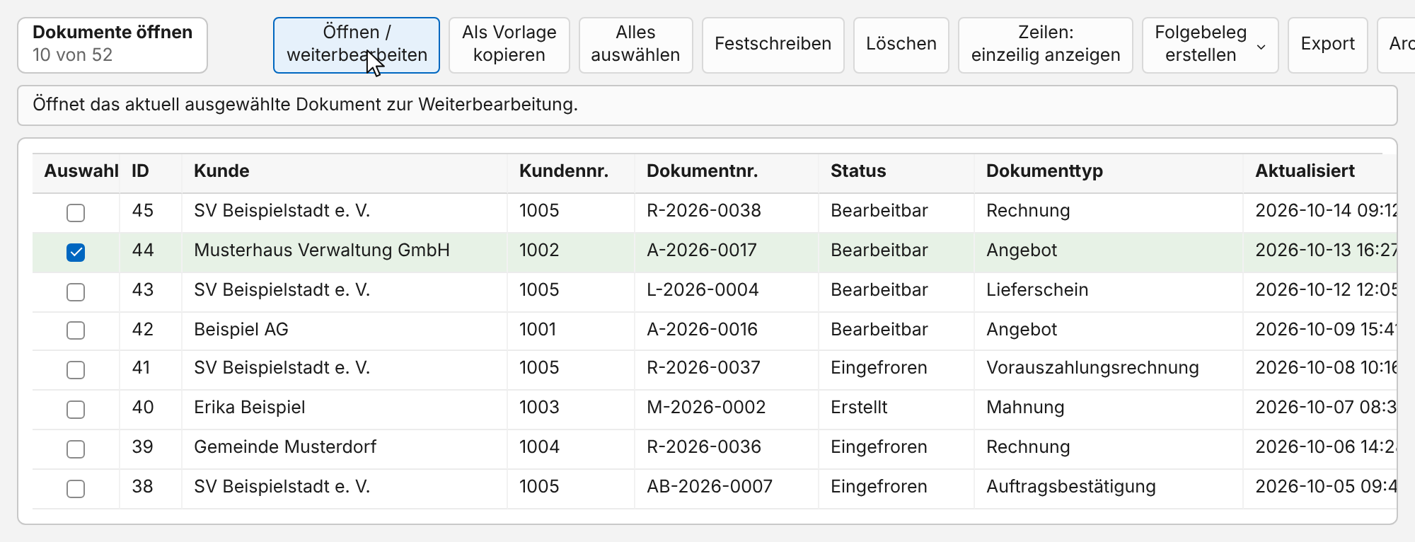Toggle Zeilen: einzeilig anzeigen
The width and height of the screenshot is (1415, 542).
click(1046, 45)
